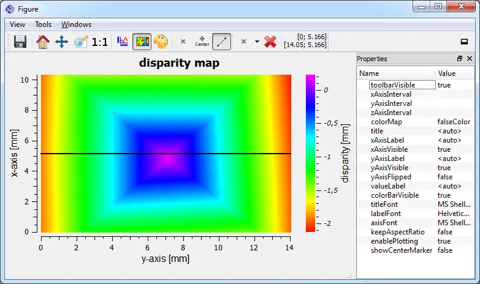Click the black horizontal line cut on plot

tap(166, 154)
